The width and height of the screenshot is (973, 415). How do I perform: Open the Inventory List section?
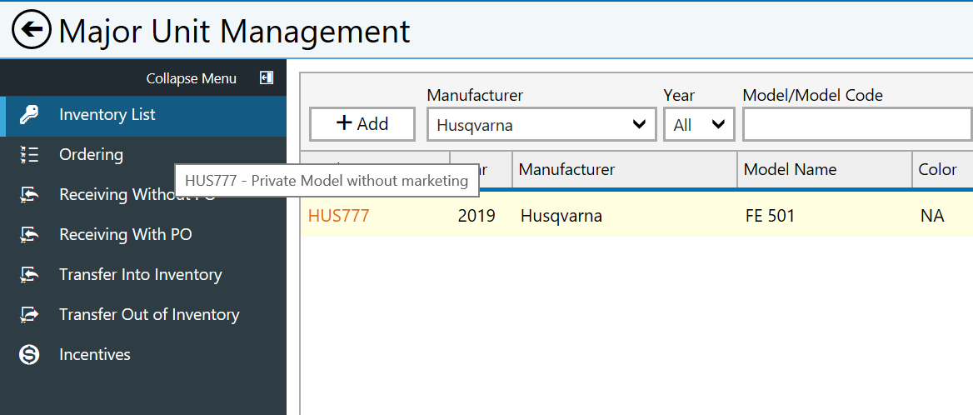pyautogui.click(x=143, y=115)
